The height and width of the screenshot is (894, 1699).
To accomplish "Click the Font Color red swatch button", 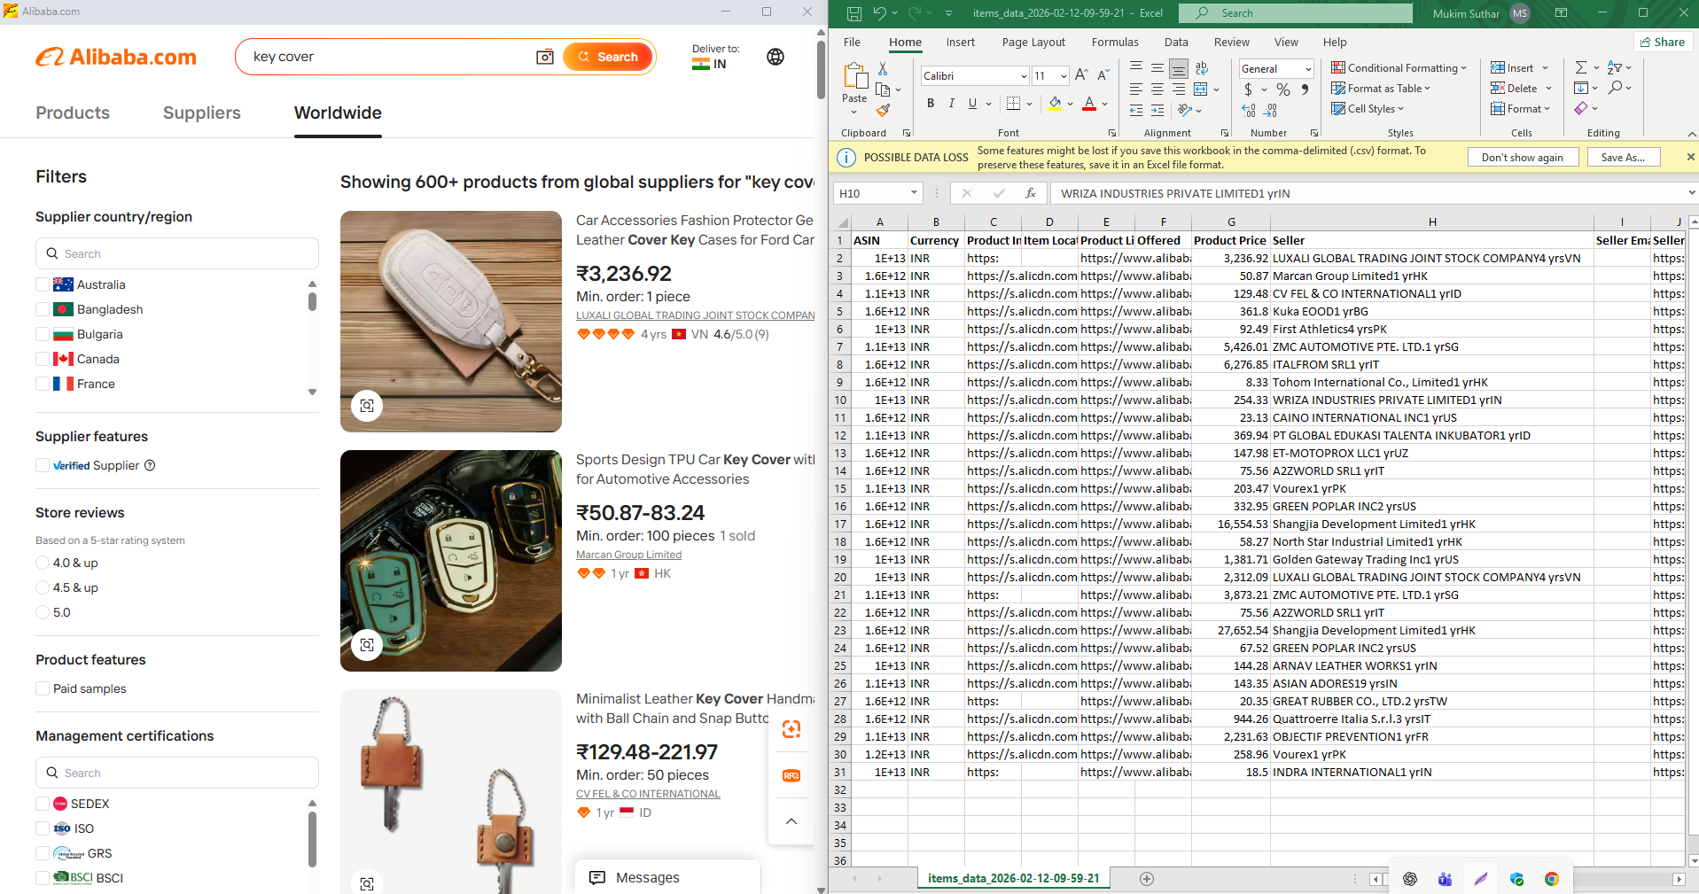I will pyautogui.click(x=1089, y=104).
